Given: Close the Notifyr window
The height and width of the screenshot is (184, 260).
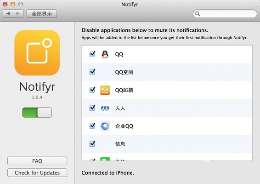Looking at the screenshot, I should pos(5,4).
